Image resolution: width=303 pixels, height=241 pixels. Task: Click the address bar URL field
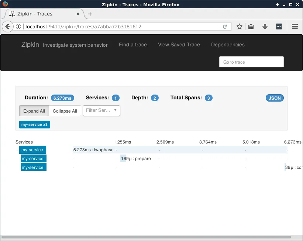121,26
